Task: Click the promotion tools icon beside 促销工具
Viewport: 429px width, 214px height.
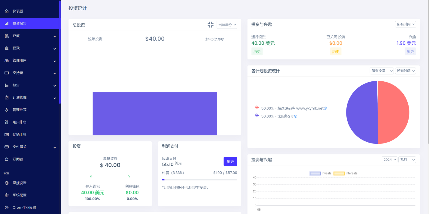Action: (7, 134)
